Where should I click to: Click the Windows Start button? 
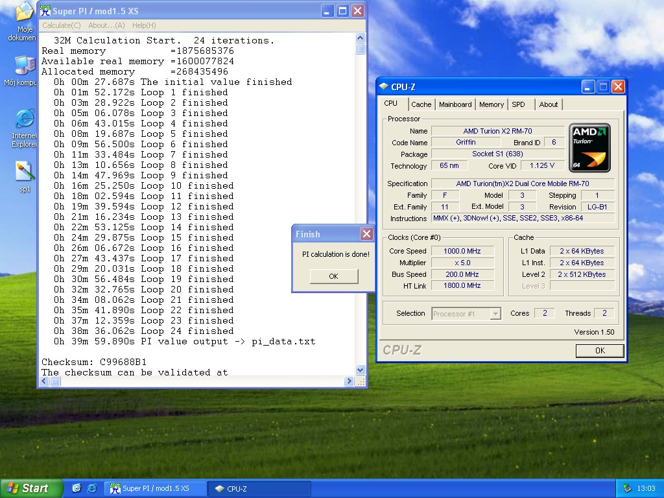pyautogui.click(x=32, y=488)
